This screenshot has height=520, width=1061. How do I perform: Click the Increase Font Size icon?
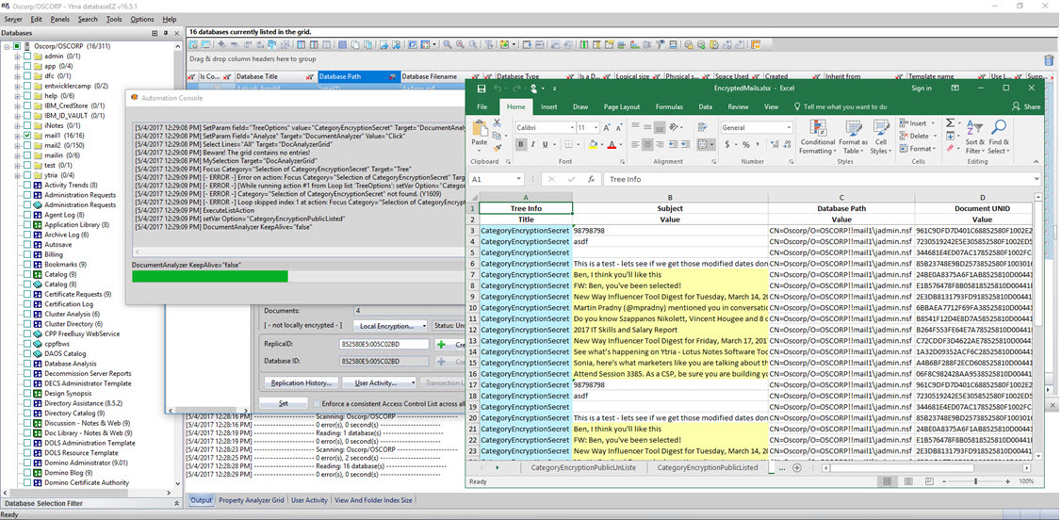click(606, 127)
